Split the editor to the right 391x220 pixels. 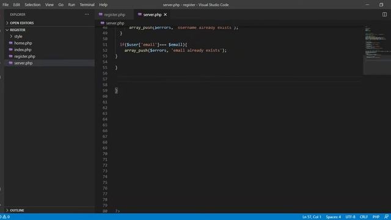[384, 15]
